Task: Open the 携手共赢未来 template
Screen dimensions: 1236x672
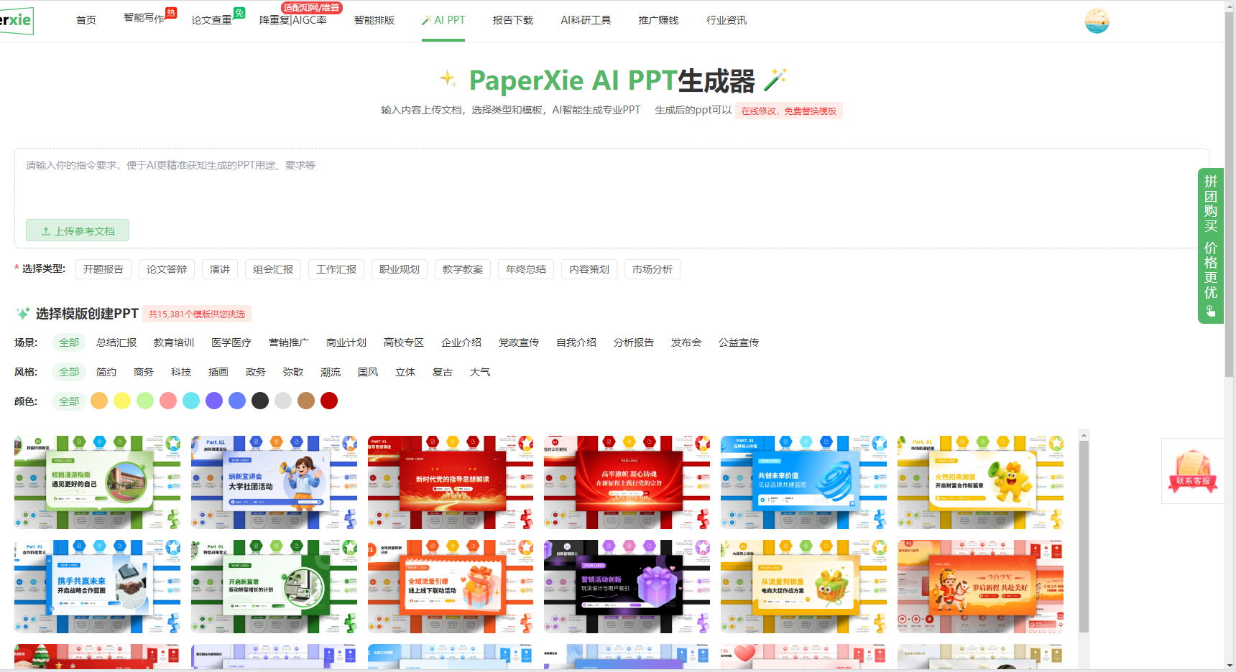Action: coord(97,586)
